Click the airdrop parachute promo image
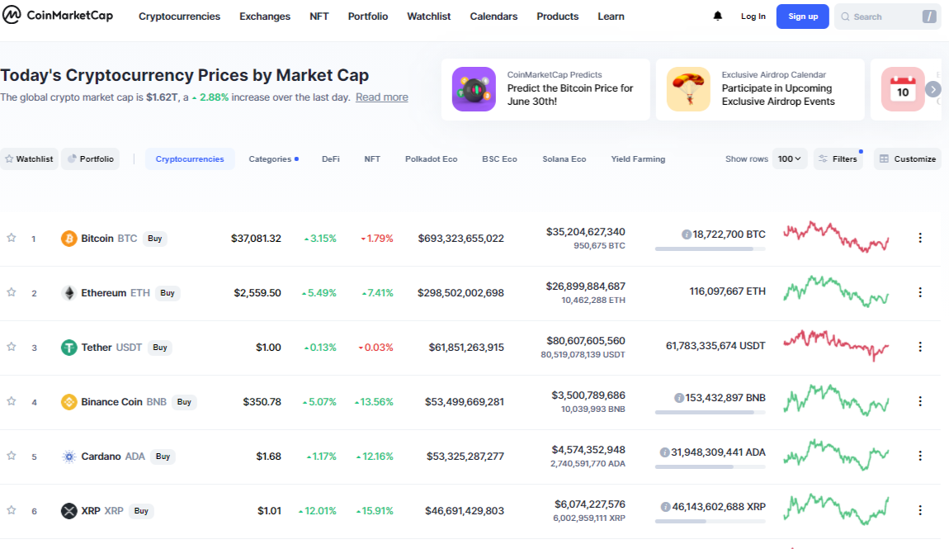 point(688,89)
